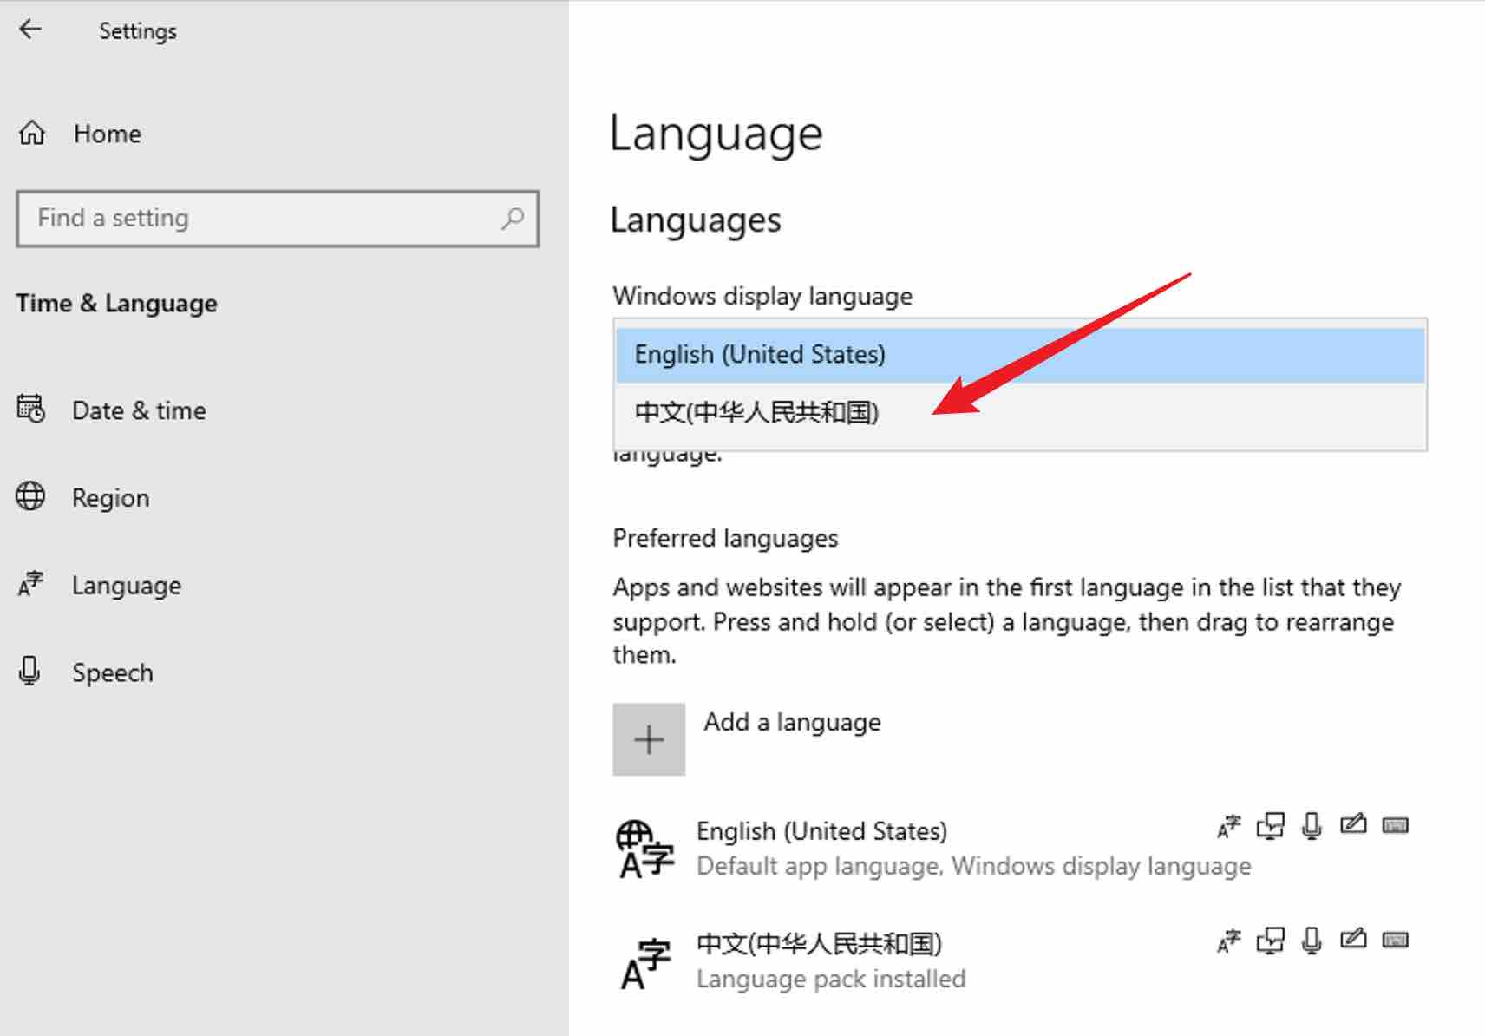Click keyboard icon in English row
Screen dimensions: 1485x1036
(x=1396, y=825)
